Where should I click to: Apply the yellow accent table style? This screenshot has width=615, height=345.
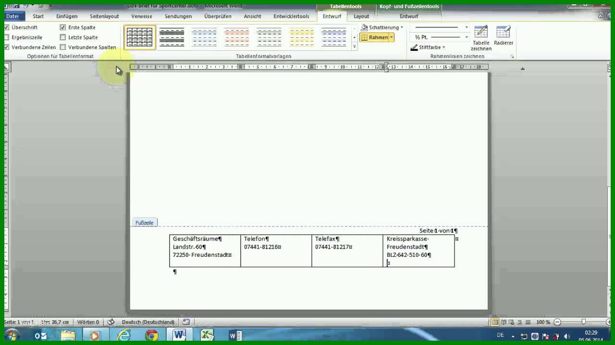tap(301, 37)
